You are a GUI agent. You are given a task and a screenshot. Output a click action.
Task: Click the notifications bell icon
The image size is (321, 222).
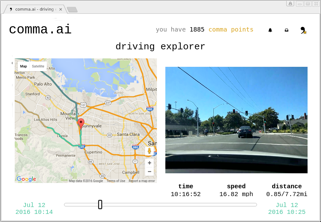pyautogui.click(x=270, y=30)
